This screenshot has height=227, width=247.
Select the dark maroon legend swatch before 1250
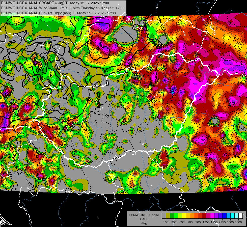pos(204,216)
